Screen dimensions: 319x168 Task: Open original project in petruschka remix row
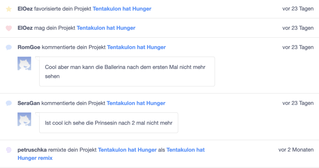127,150
